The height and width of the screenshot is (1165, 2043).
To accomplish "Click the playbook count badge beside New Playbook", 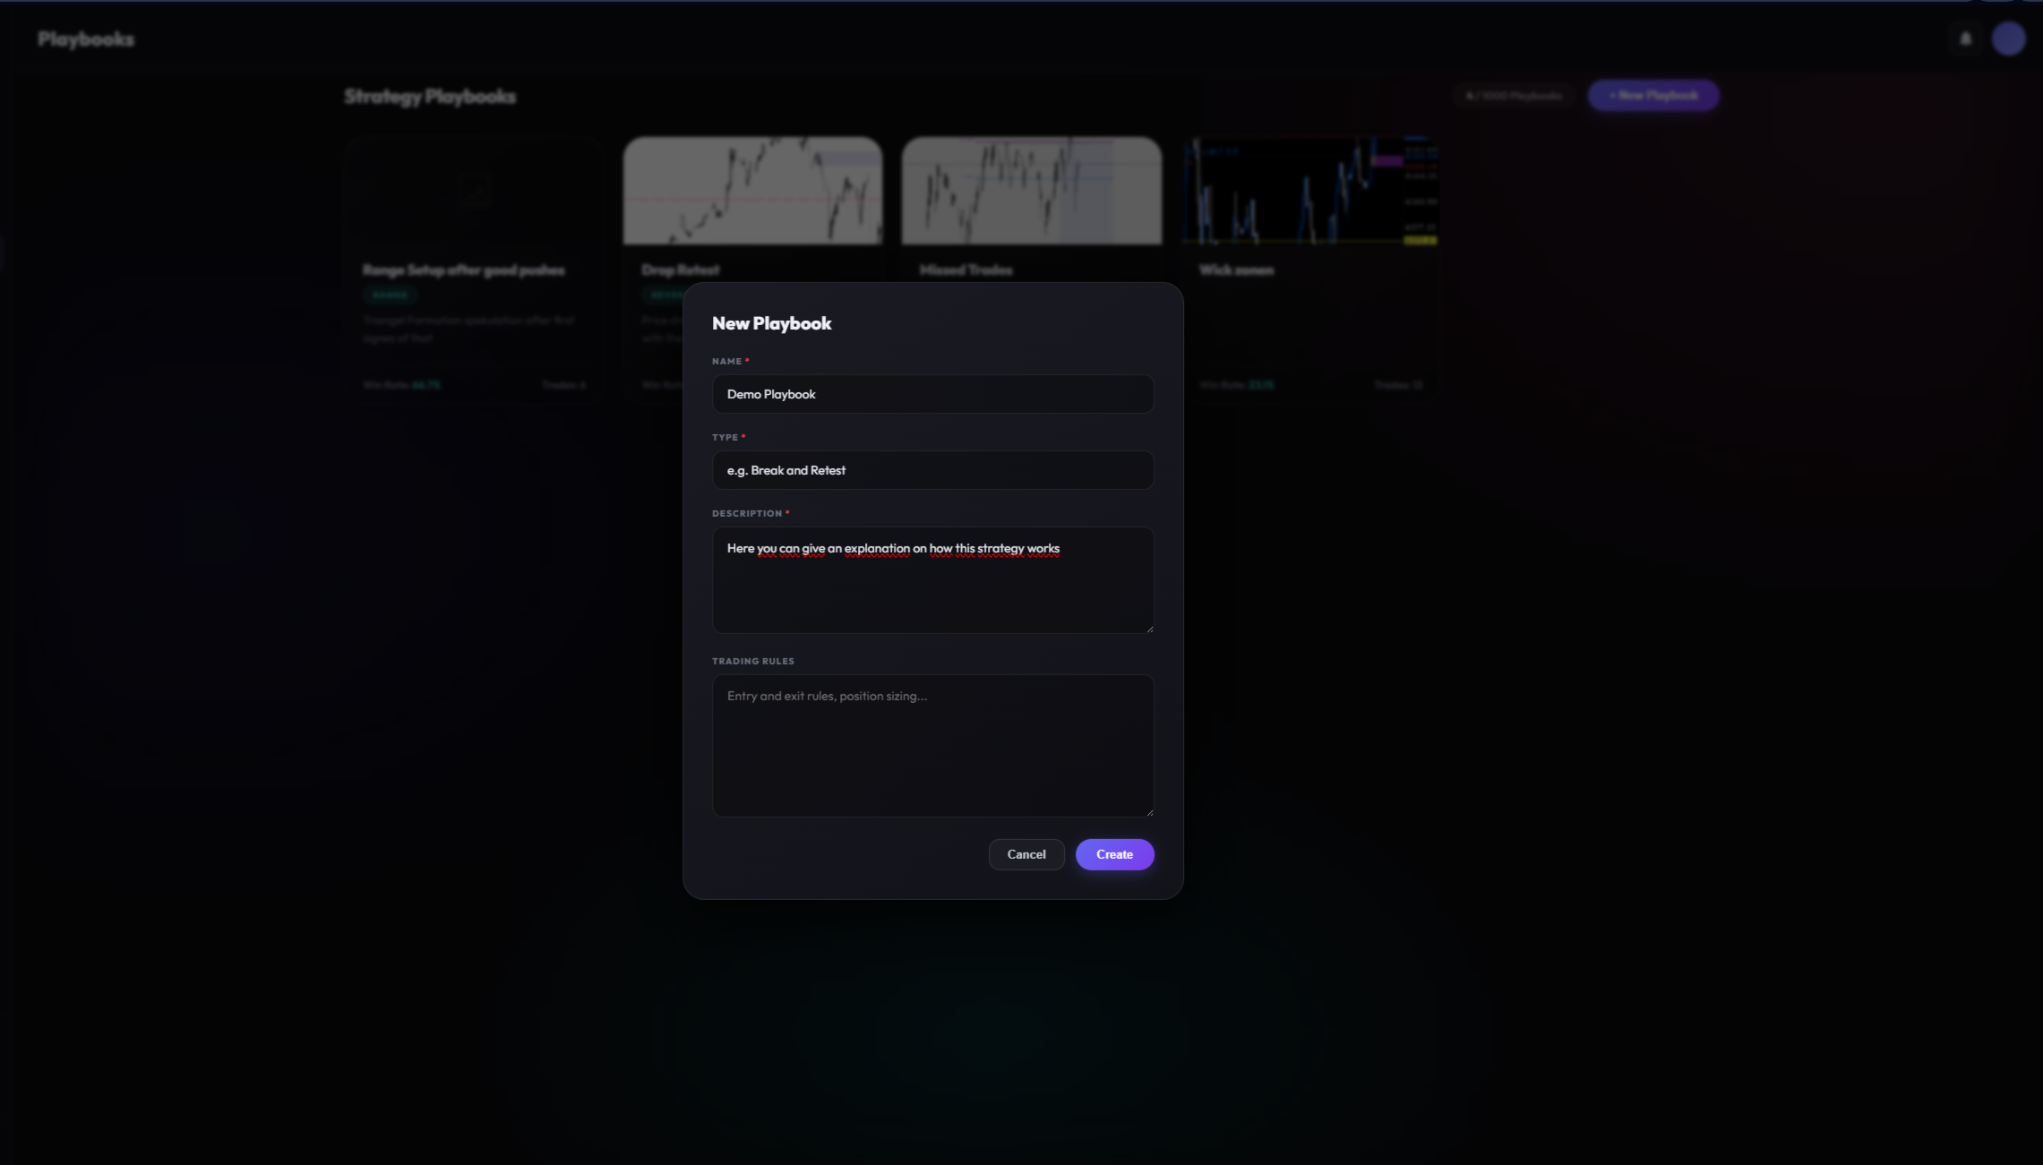I will pyautogui.click(x=1514, y=96).
